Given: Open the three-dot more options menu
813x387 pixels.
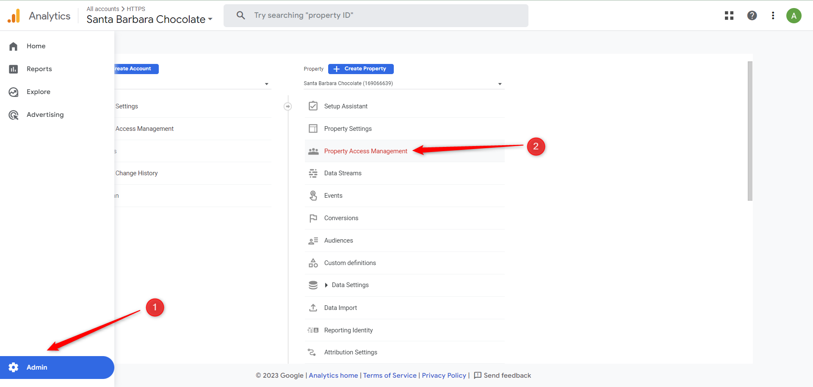Looking at the screenshot, I should 773,16.
